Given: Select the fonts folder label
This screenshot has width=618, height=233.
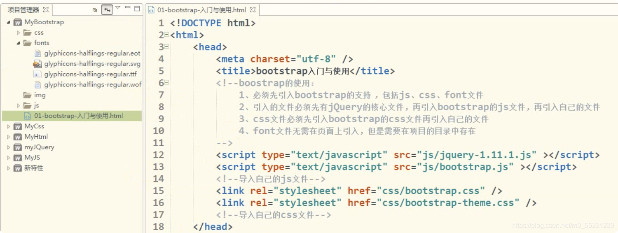Looking at the screenshot, I should (x=42, y=43).
